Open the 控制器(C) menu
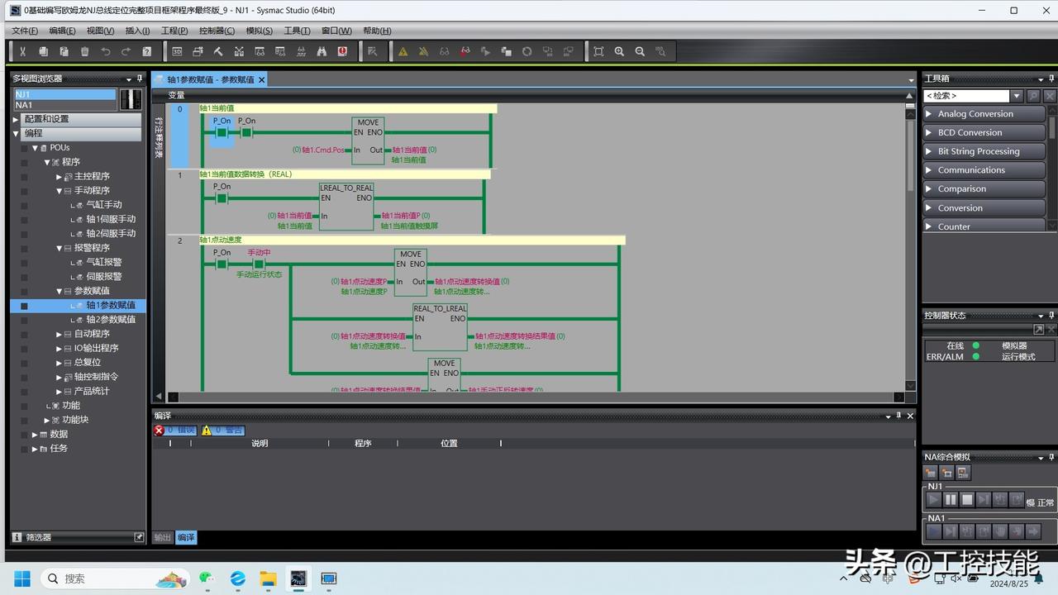This screenshot has height=595, width=1058. tap(217, 31)
